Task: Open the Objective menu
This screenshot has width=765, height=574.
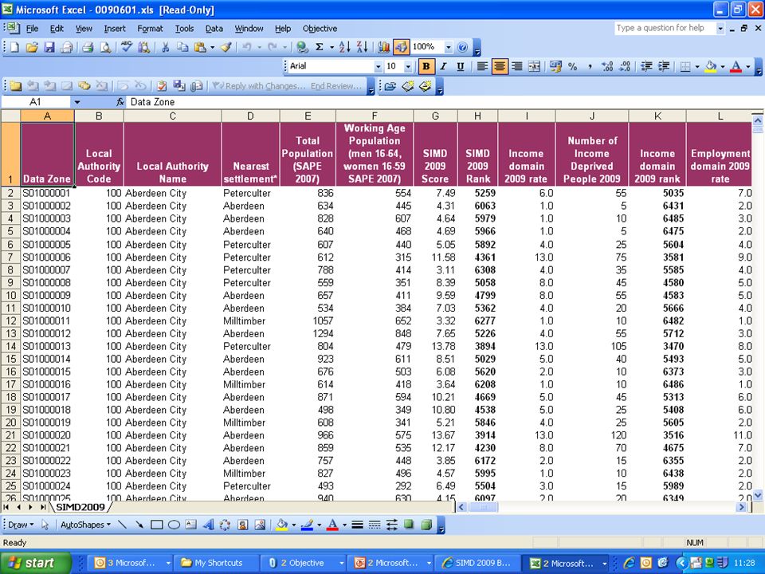Action: (x=320, y=29)
